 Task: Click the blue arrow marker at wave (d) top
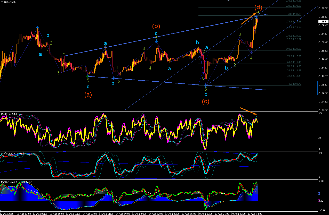[x=256, y=18]
